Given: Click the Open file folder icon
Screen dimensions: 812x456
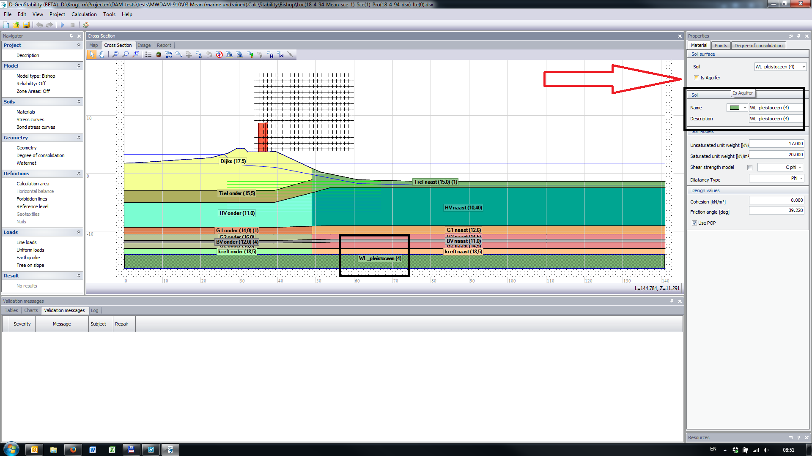Looking at the screenshot, I should pyautogui.click(x=16, y=25).
